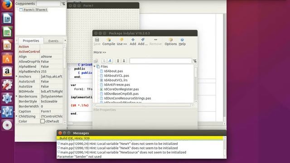Open the More >> menu
Image resolution: width=290 pixels, height=163 pixels.
click(x=100, y=53)
